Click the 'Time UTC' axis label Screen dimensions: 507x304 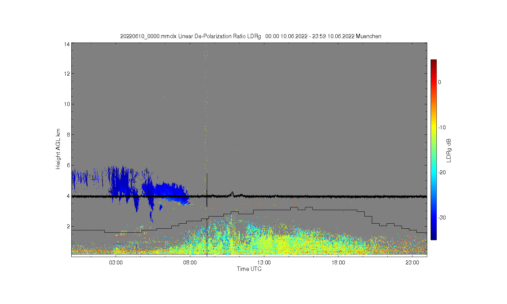[x=249, y=269]
